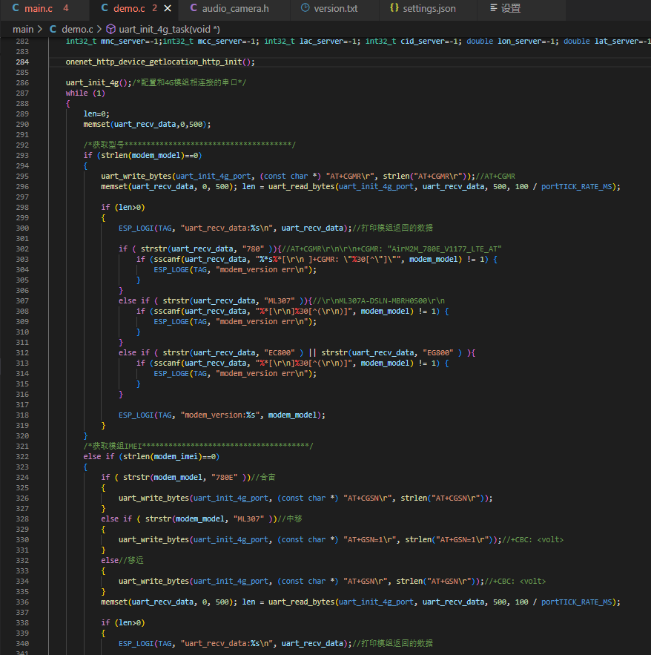This screenshot has width=651, height=655.
Task: Click '"AT+CGSN\r"' string on line 326
Action: pos(368,498)
